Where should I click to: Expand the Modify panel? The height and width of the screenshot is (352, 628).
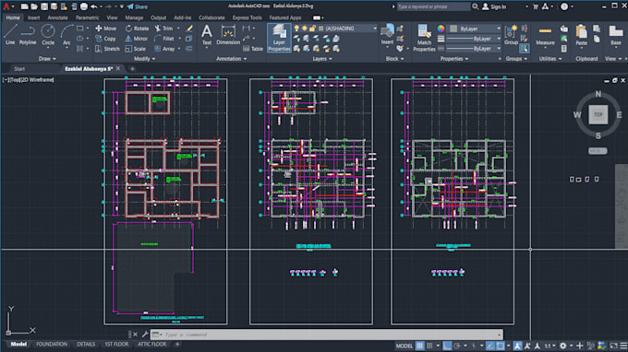(x=144, y=59)
